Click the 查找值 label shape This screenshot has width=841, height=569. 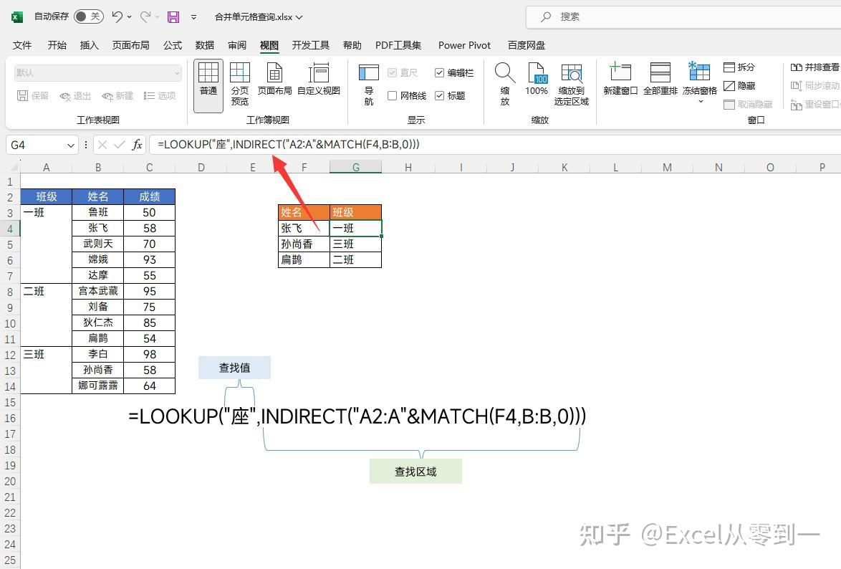coord(234,368)
